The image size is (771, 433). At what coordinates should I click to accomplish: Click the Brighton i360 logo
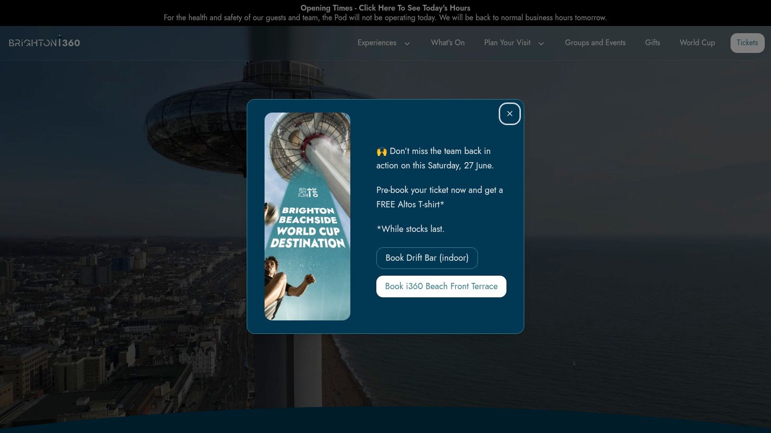[44, 42]
